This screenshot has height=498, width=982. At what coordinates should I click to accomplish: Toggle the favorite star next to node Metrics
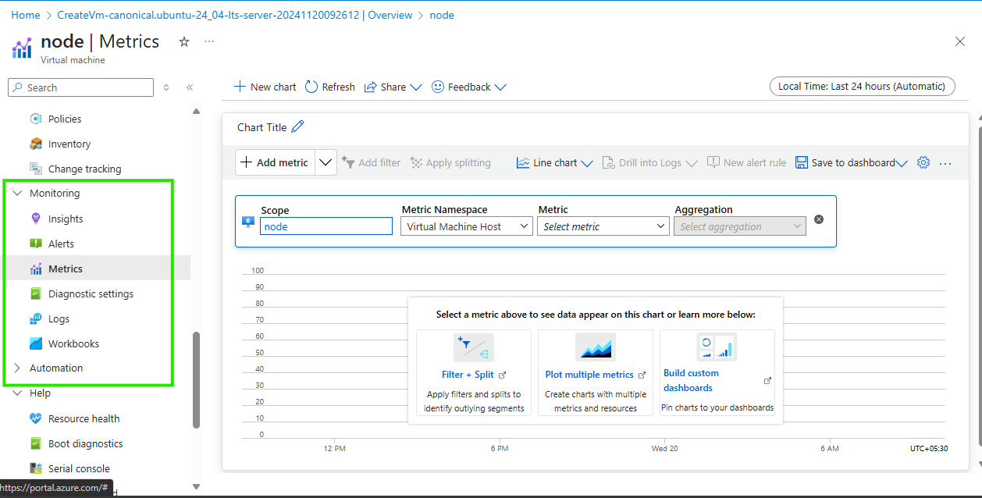tap(183, 41)
